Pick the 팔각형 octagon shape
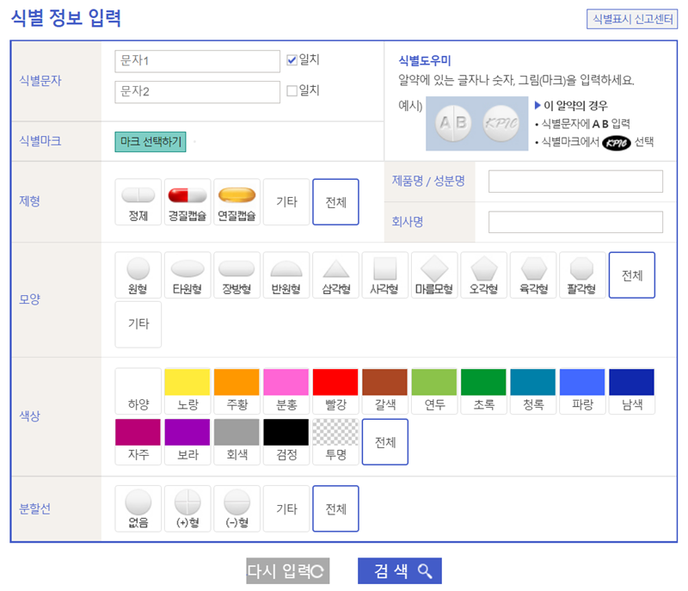The height and width of the screenshot is (591, 688). [582, 275]
